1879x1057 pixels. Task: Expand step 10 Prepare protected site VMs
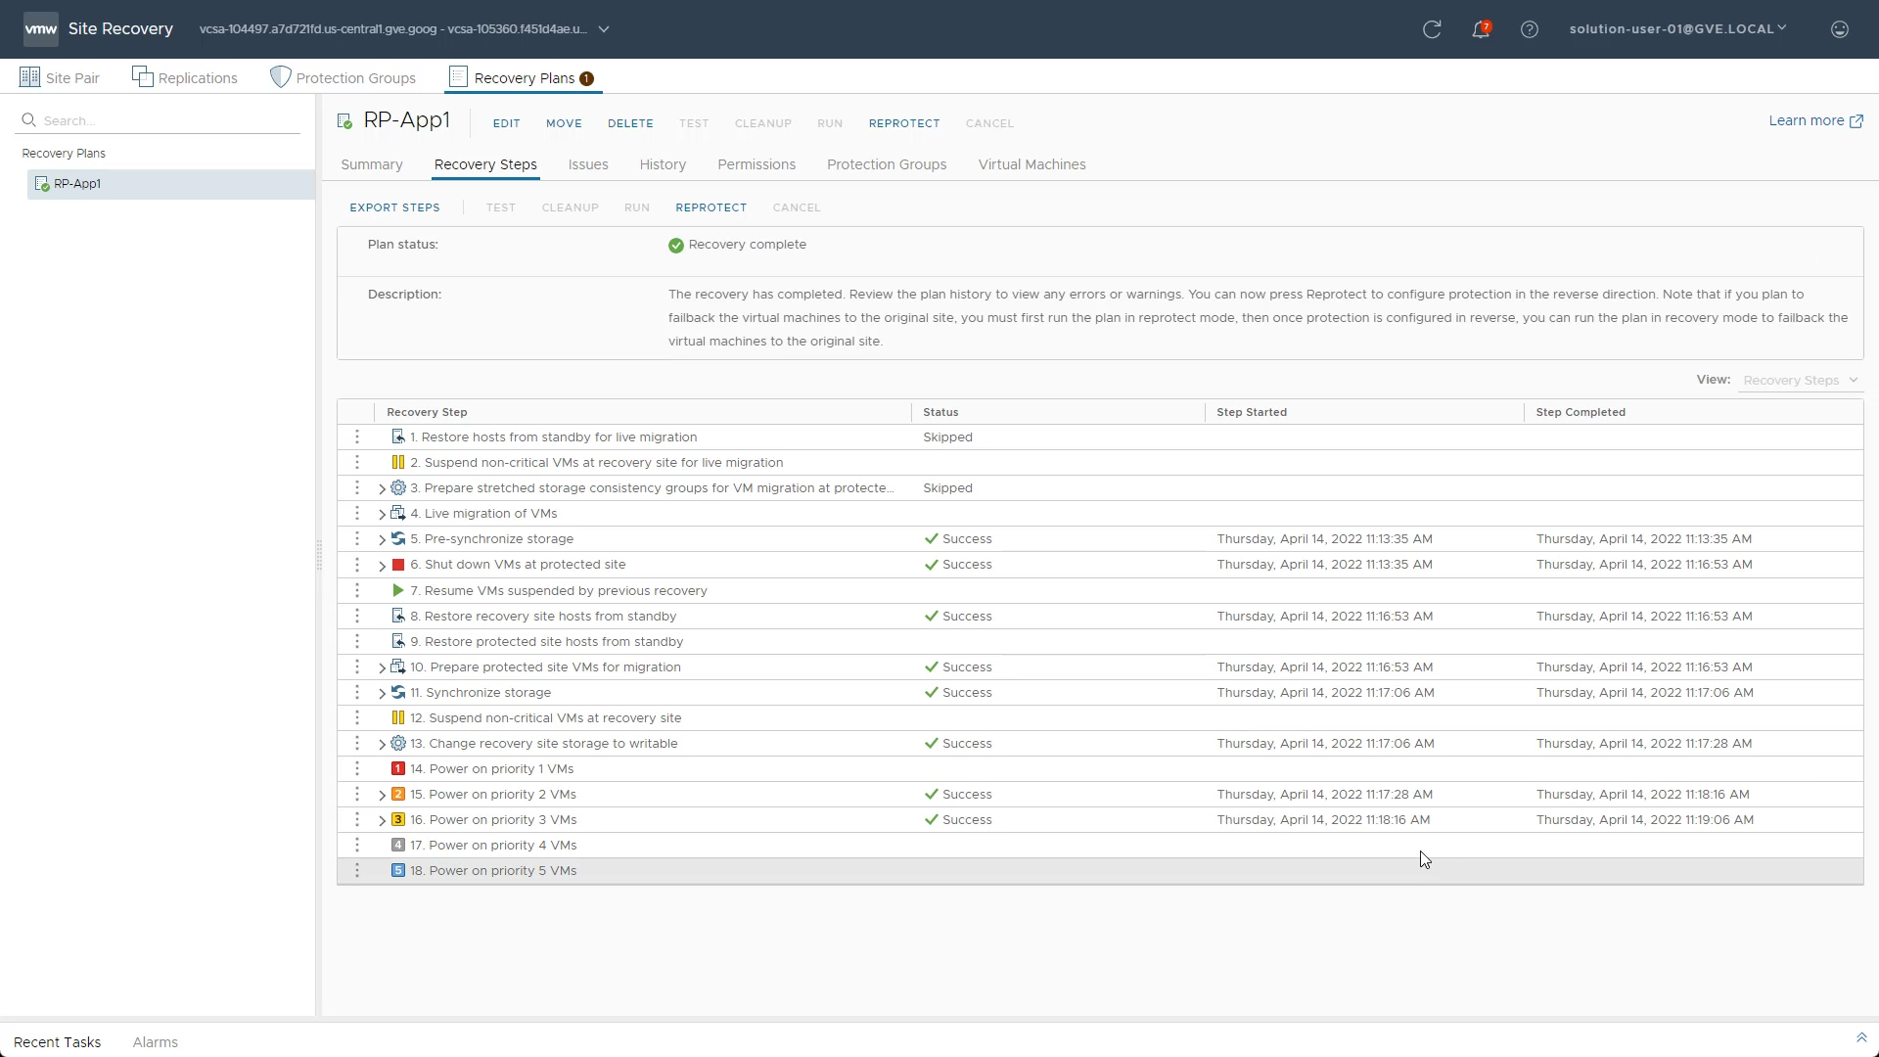pos(382,667)
